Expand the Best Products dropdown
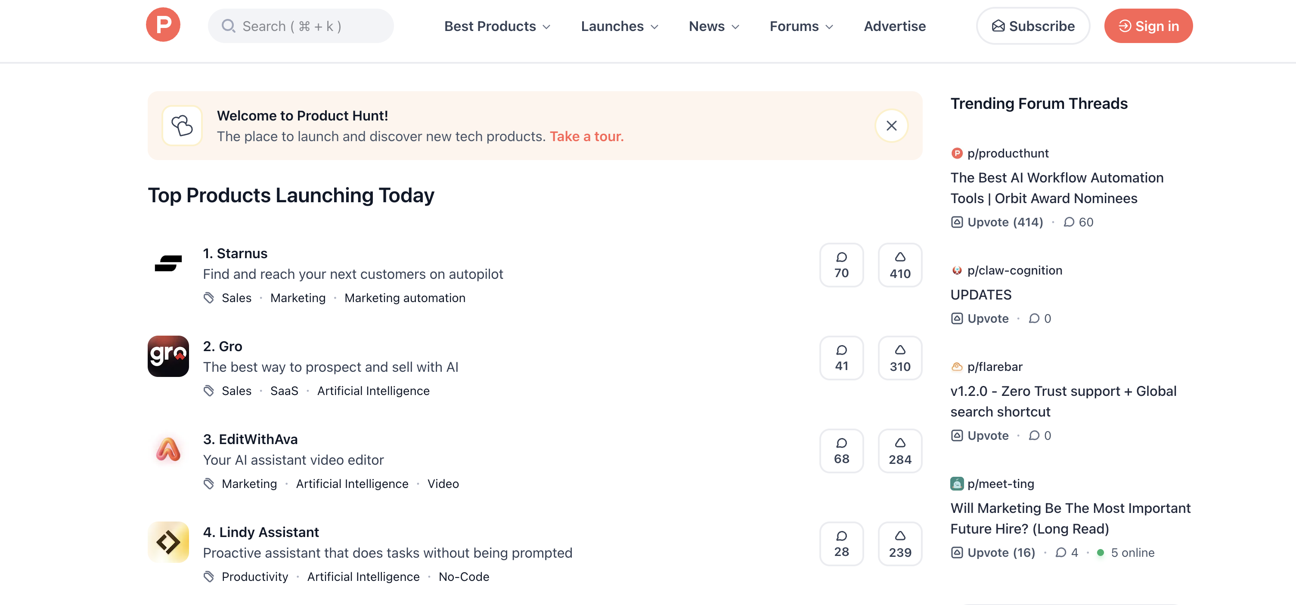 coord(497,26)
